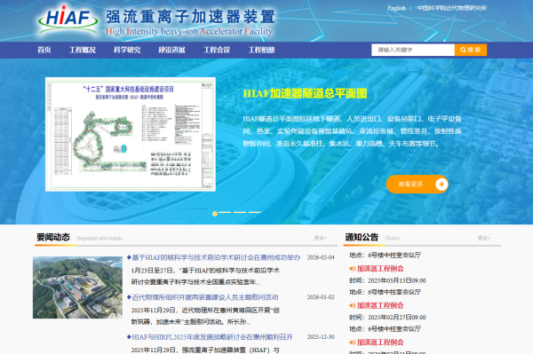Switch to the English site link
The width and height of the screenshot is (533, 354).
[x=396, y=8]
